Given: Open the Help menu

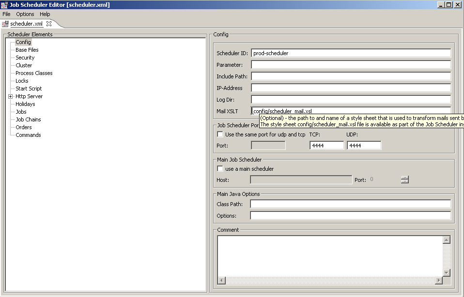Looking at the screenshot, I should tap(45, 14).
